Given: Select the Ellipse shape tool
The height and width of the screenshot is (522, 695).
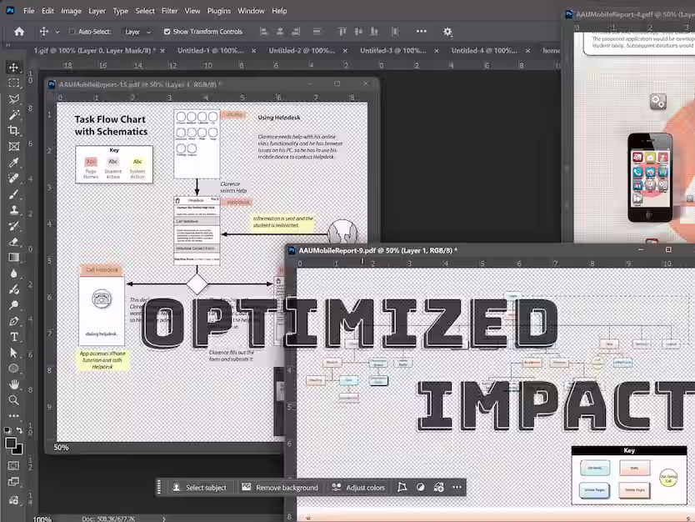Looking at the screenshot, I should 13,369.
